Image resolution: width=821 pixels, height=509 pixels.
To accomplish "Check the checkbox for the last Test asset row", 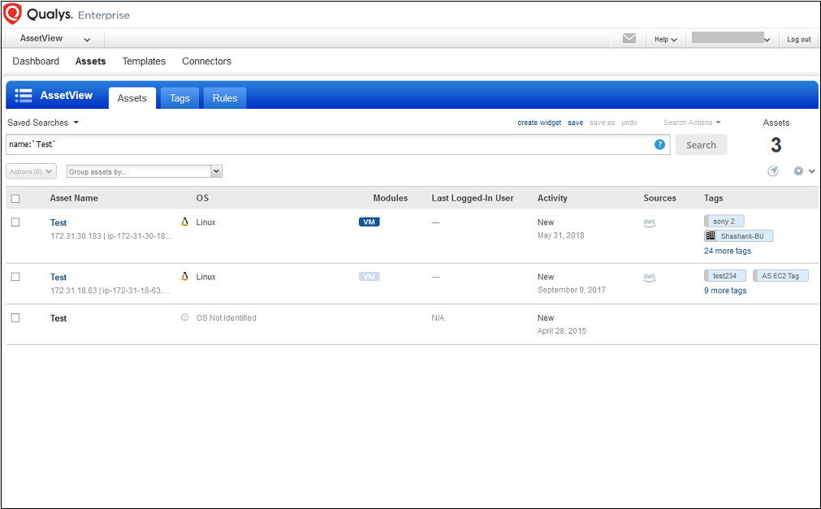I will [x=14, y=317].
